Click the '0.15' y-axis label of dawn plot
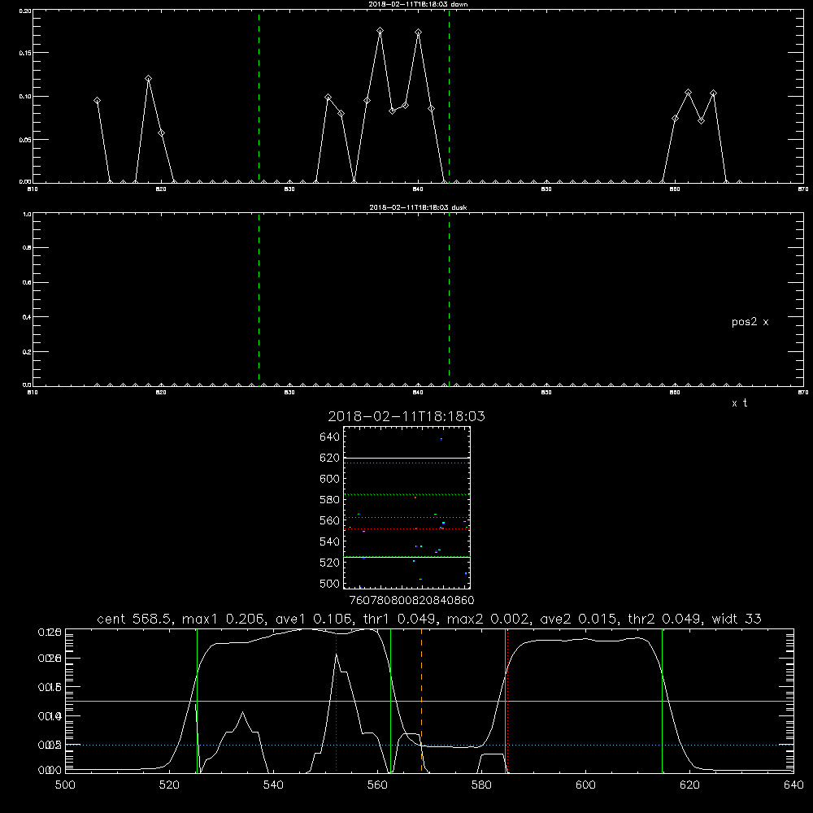 pos(25,53)
